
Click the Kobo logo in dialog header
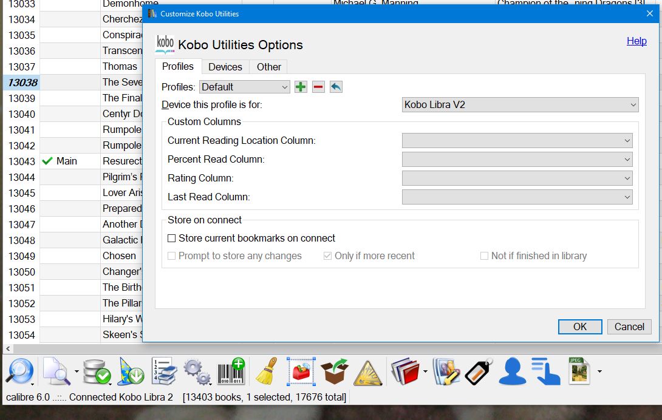pyautogui.click(x=165, y=44)
